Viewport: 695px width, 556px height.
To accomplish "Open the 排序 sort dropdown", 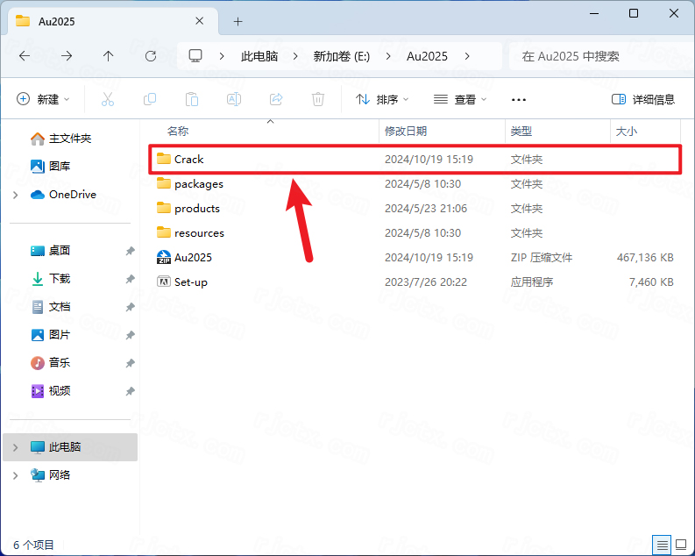I will (x=382, y=99).
